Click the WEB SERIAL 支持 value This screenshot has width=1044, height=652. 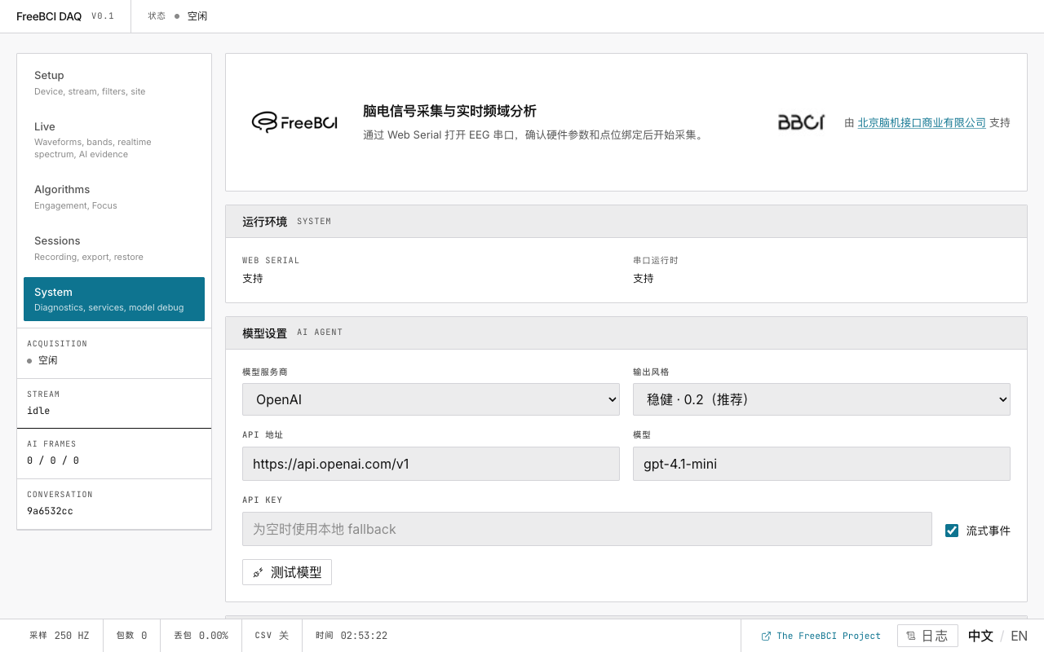click(x=253, y=279)
